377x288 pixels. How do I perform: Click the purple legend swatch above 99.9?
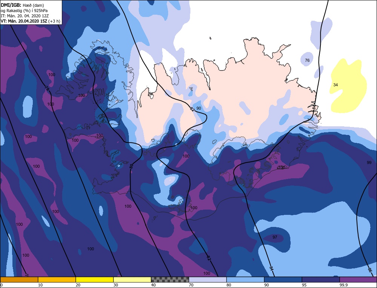358,280
